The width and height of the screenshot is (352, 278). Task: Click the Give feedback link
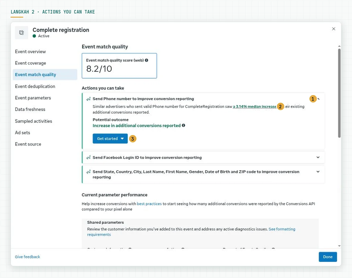pos(28,257)
